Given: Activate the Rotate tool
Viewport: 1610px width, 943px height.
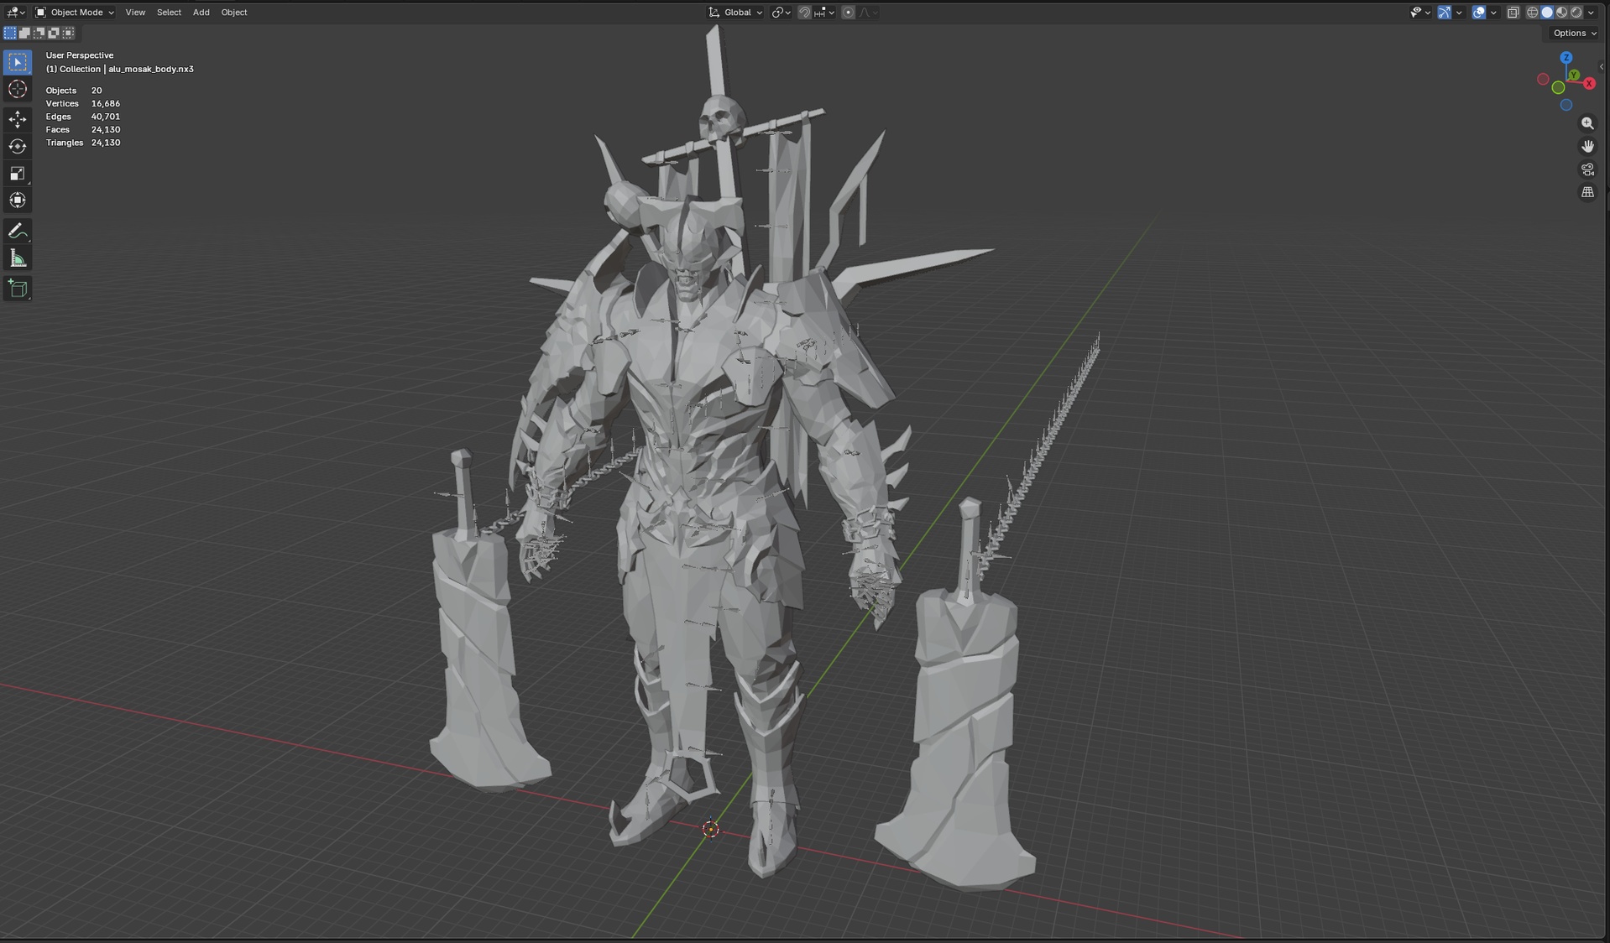Looking at the screenshot, I should [x=18, y=146].
